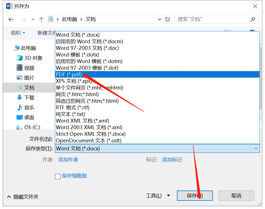This screenshot has width=265, height=209.
Task: Open OS (C:) drive in sidebar
Action: tap(28, 127)
